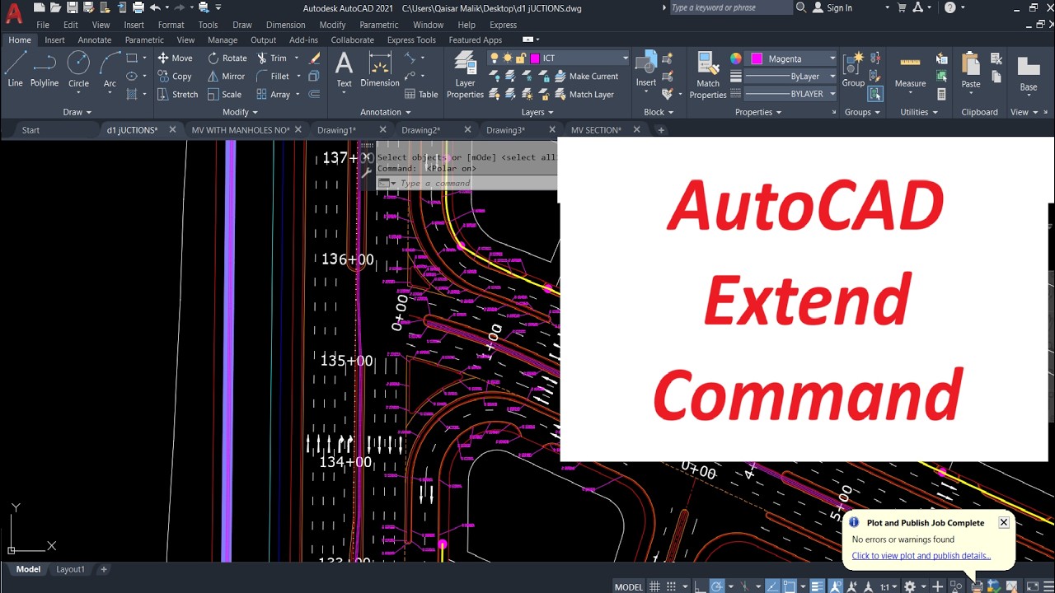Expand the Modify panel
The image size is (1055, 593).
(x=240, y=112)
